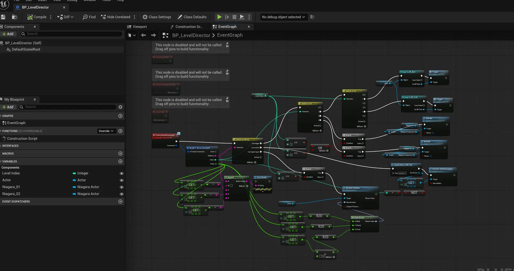Add a new event dispatcher with plus icon
Screen dimensions: 514x271
[x=120, y=202]
